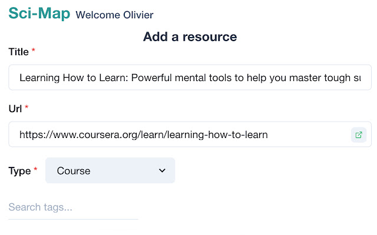Click the underline beneath Search tags

(73, 219)
